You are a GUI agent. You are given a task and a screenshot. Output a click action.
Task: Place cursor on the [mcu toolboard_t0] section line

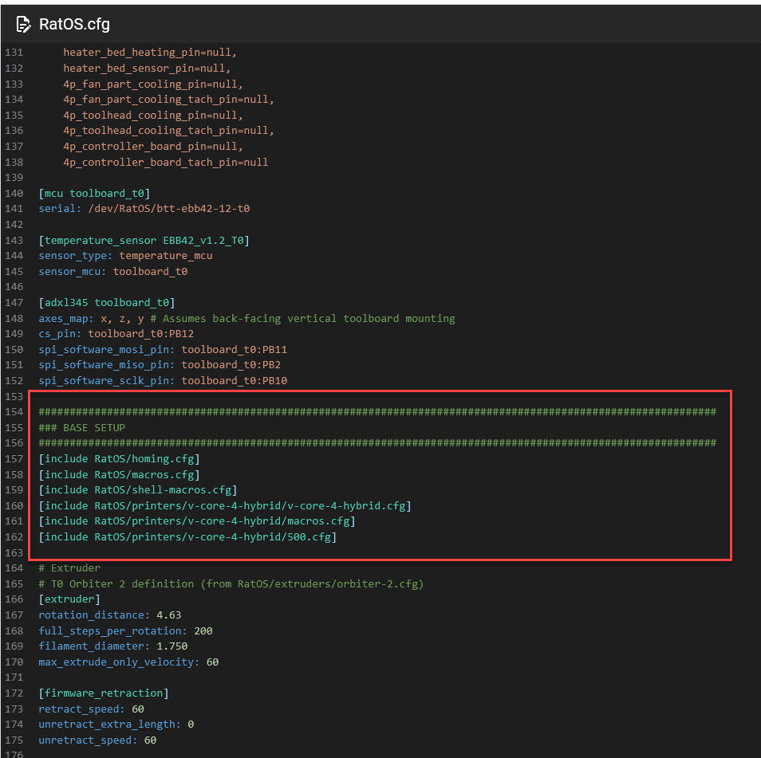point(94,194)
